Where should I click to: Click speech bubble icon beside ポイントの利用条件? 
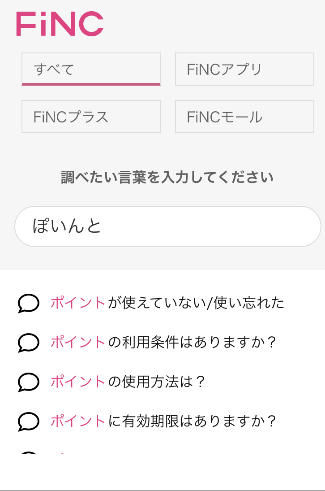coord(29,343)
